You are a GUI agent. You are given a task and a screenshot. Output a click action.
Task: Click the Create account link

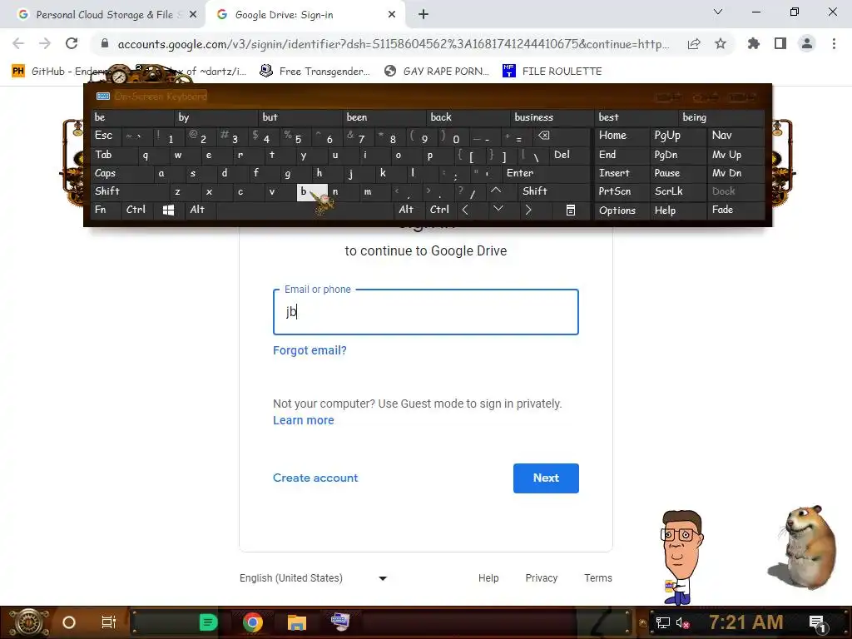pyautogui.click(x=315, y=478)
